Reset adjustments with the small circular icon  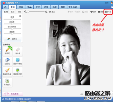pyautogui.click(x=20, y=16)
